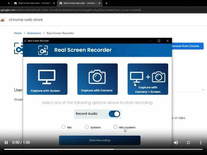Screen dimensions: 207x155
Task: Select Capture with Screen option
Action: click(x=47, y=79)
